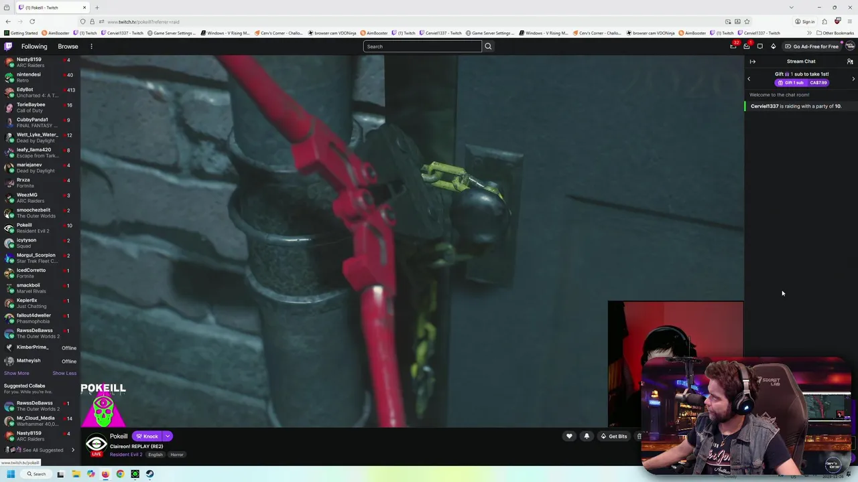
Task: Click Show Less followed channels
Action: [64, 373]
